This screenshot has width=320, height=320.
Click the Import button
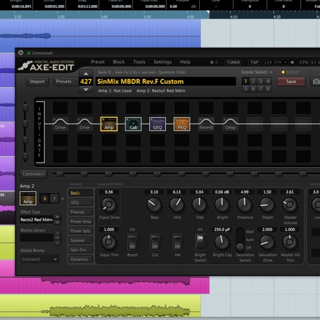pos(37,81)
